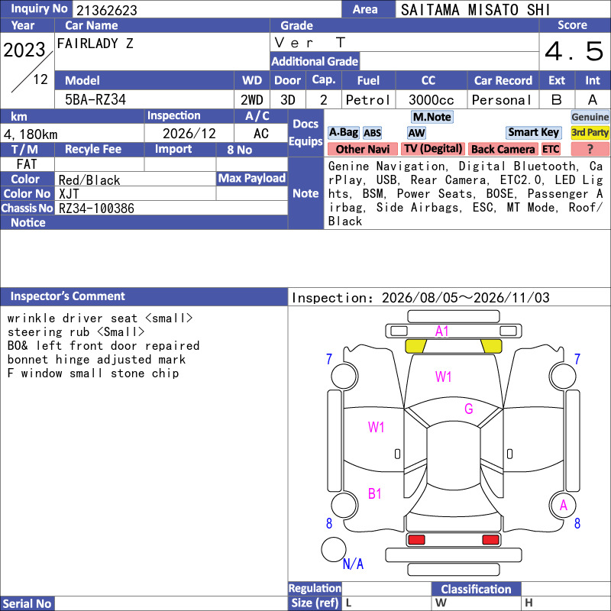Click the Back Camera red badge
The height and width of the screenshot is (611, 611).
pos(503,149)
